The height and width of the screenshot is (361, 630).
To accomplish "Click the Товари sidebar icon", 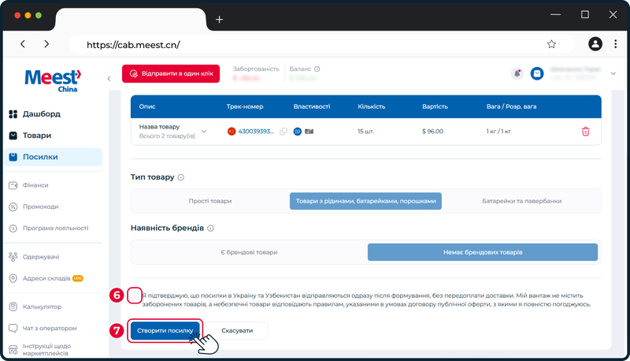I will tap(13, 136).
